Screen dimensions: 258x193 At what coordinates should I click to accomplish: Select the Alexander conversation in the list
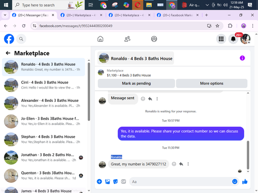(43, 103)
